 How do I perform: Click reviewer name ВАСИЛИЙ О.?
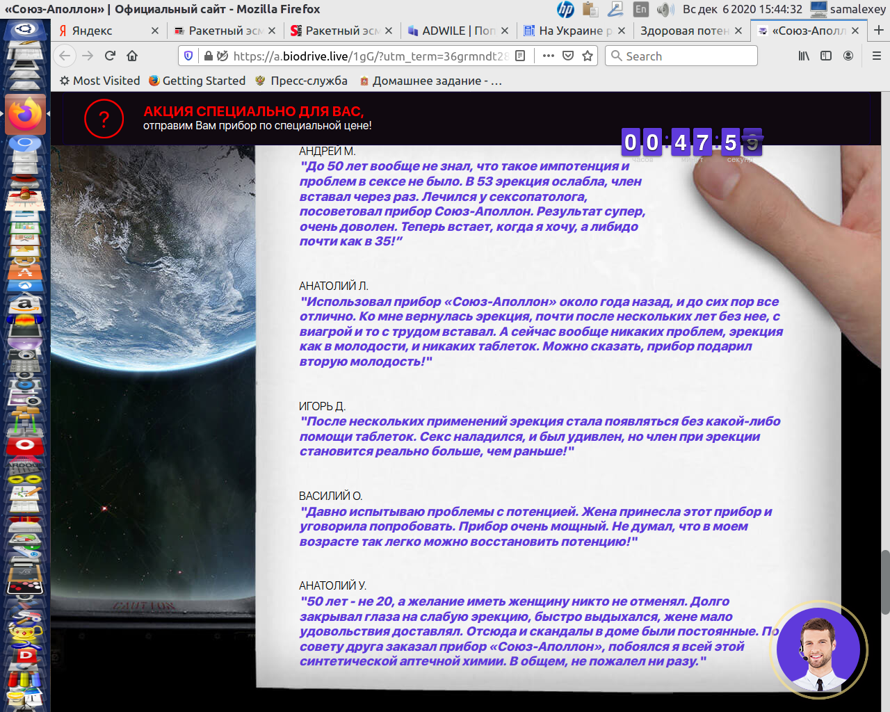click(x=331, y=496)
